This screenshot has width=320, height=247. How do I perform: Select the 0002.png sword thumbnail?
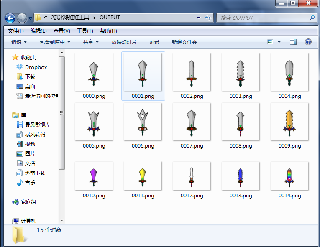192,72
